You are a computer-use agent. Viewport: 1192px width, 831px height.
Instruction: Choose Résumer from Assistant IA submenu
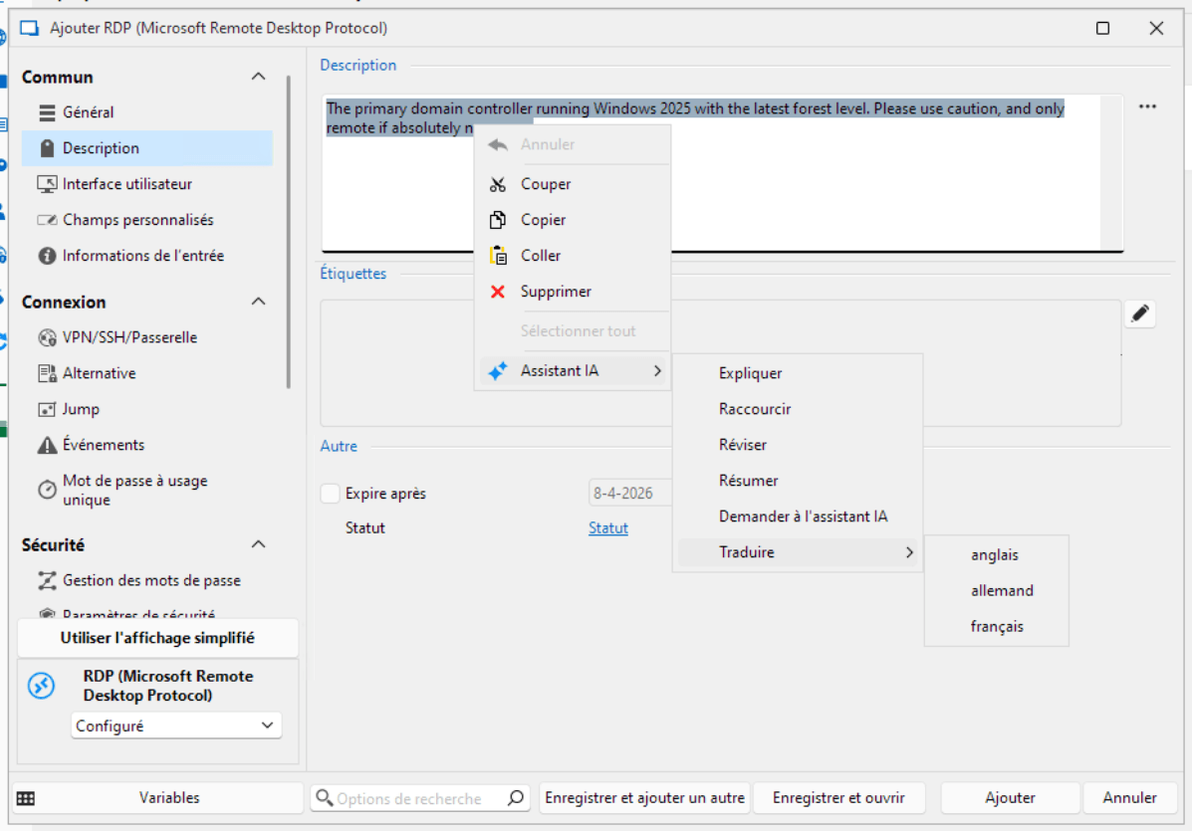(748, 481)
